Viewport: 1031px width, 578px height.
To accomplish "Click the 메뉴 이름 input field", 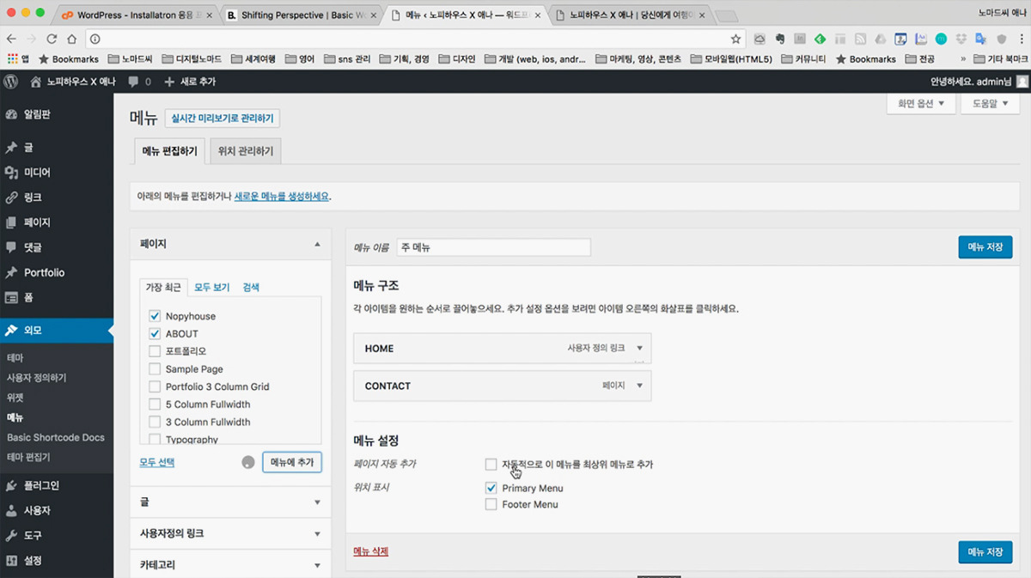I will [x=494, y=247].
